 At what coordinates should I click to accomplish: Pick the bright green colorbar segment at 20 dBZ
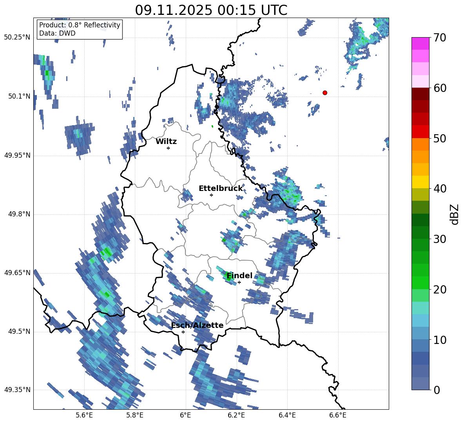click(420, 283)
